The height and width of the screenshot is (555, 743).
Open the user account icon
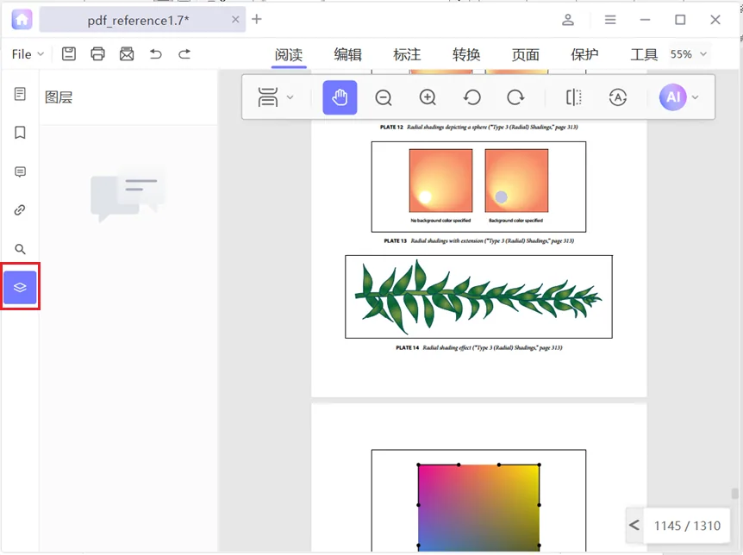568,20
